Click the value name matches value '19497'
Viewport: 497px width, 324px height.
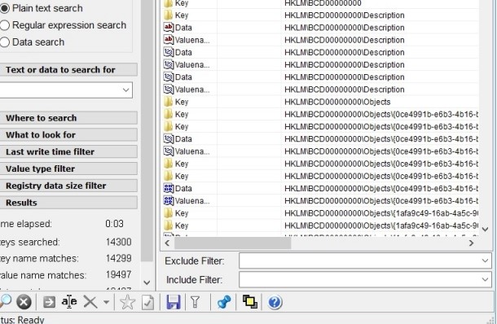tap(118, 274)
